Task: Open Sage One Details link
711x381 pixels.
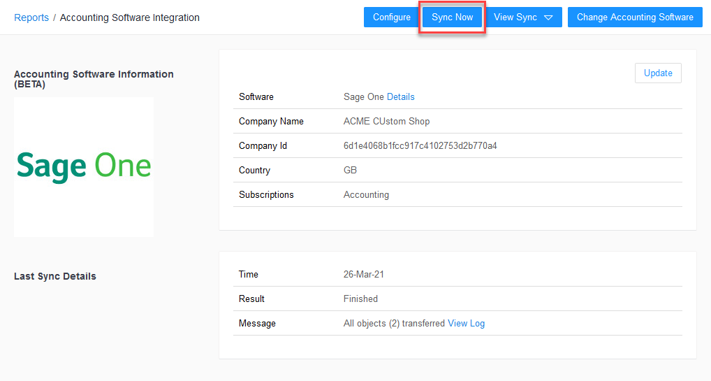Action: tap(400, 96)
